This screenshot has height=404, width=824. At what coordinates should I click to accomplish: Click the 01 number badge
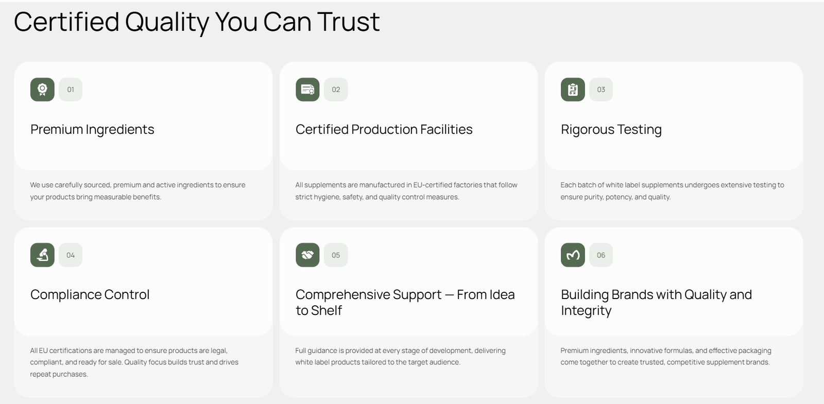(x=71, y=90)
